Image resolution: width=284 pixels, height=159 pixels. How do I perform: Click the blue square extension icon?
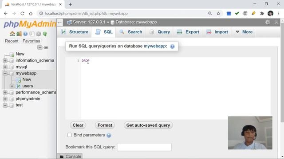229,13
